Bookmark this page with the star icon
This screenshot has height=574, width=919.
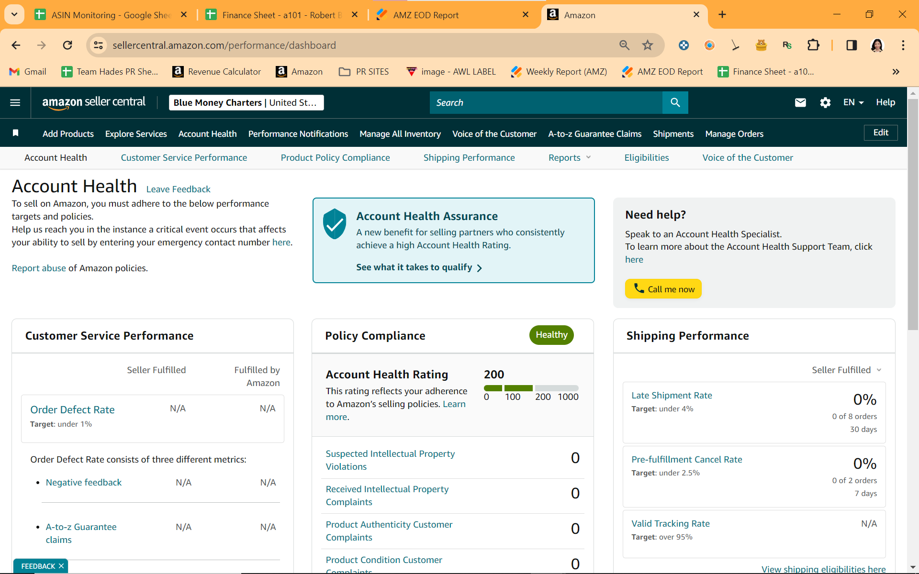click(x=648, y=45)
